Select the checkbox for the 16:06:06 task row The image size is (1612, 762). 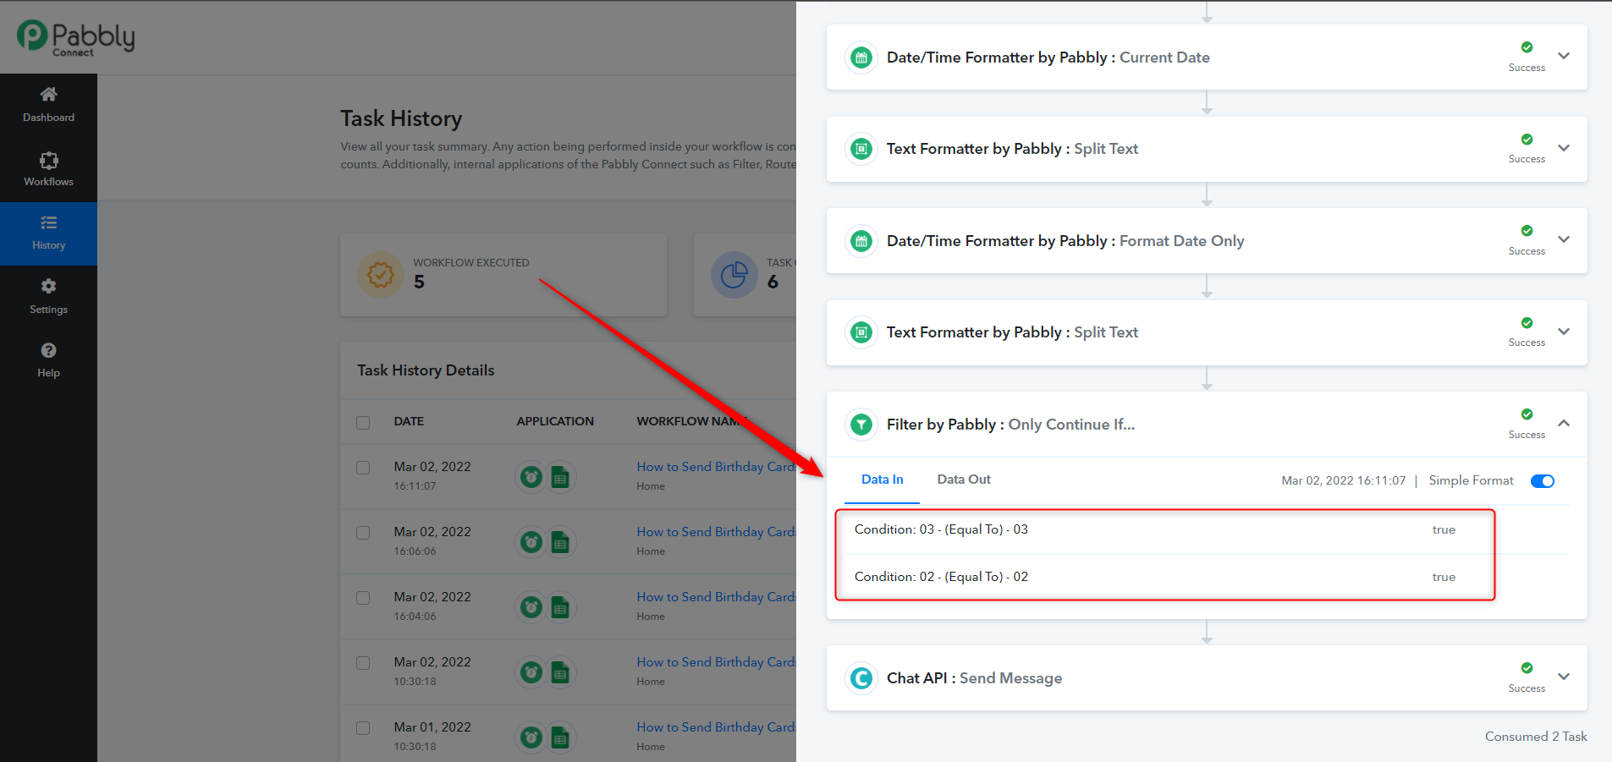click(363, 533)
